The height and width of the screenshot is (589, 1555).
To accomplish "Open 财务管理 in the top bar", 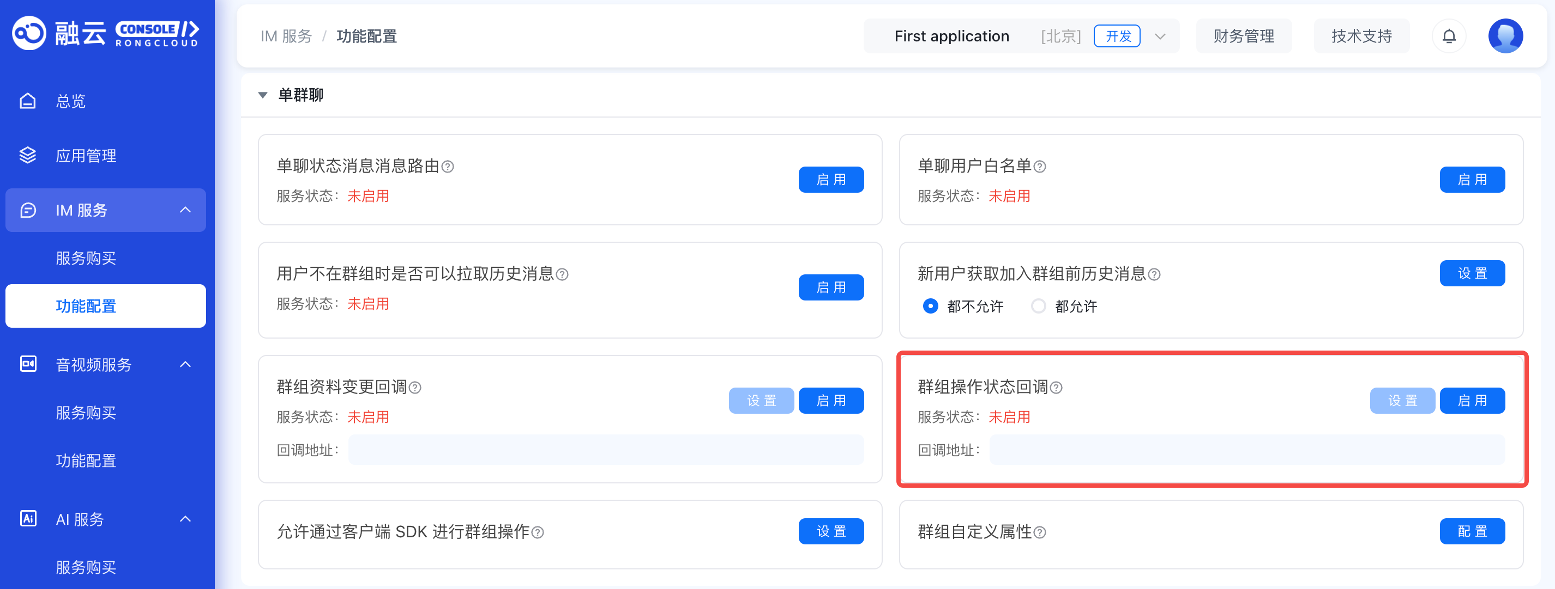I will coord(1244,36).
